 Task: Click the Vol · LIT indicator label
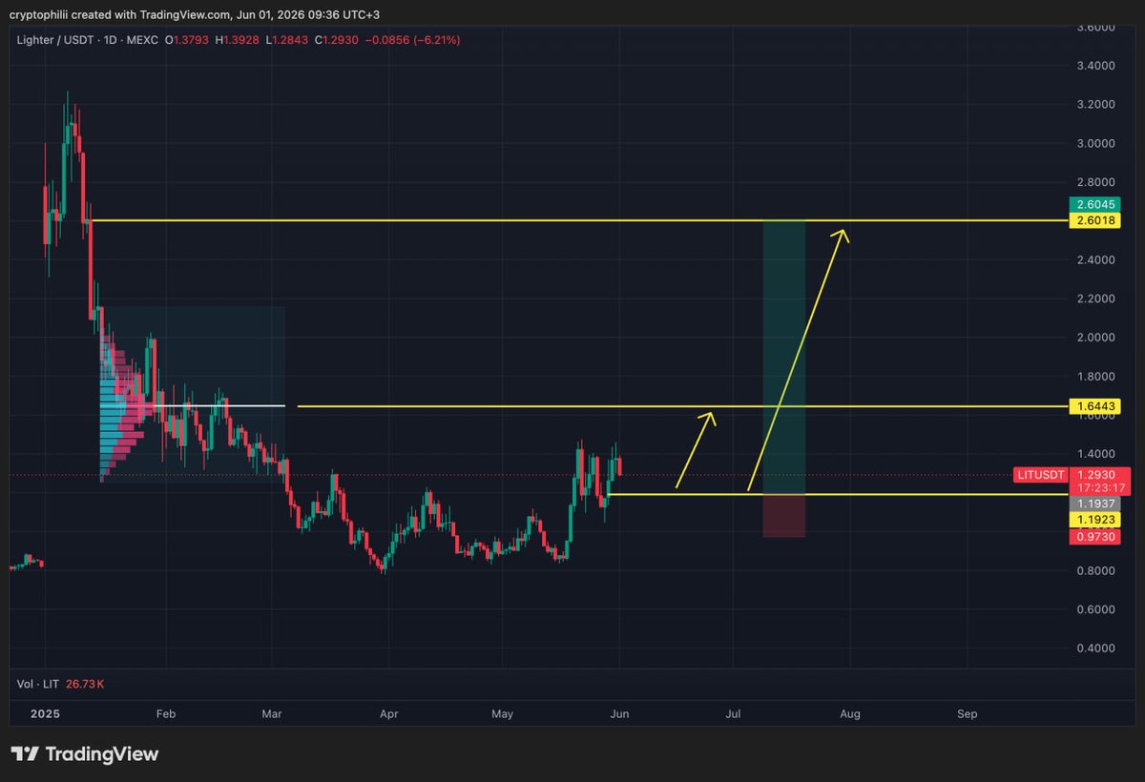pos(38,684)
